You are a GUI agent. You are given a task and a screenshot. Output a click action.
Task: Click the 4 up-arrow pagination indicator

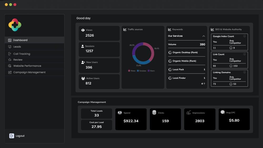click(203, 84)
